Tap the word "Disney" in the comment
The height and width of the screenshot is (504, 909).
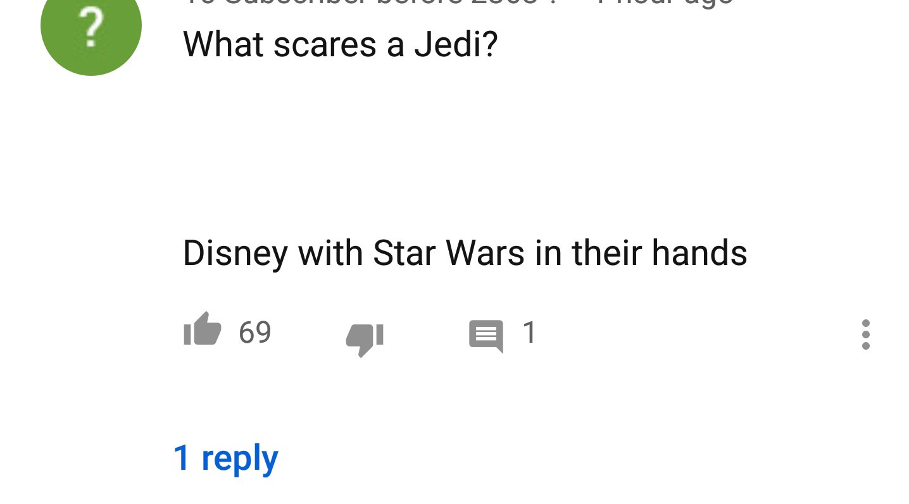click(x=235, y=254)
